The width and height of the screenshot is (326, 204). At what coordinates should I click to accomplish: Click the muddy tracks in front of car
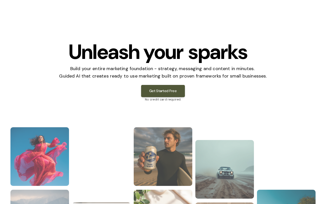pyautogui.click(x=224, y=189)
